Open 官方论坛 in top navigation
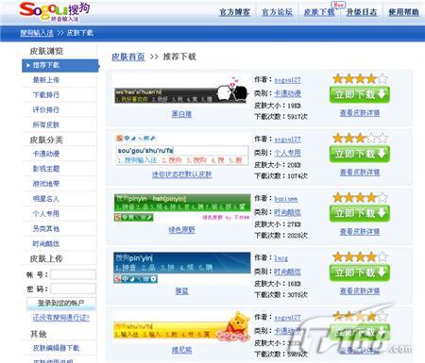This screenshot has width=425, height=363. pyautogui.click(x=277, y=12)
